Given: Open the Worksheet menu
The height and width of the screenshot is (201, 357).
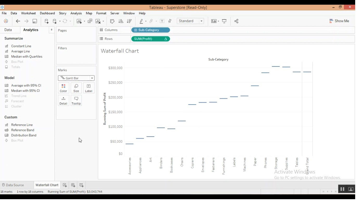Looking at the screenshot, I should 28,13.
